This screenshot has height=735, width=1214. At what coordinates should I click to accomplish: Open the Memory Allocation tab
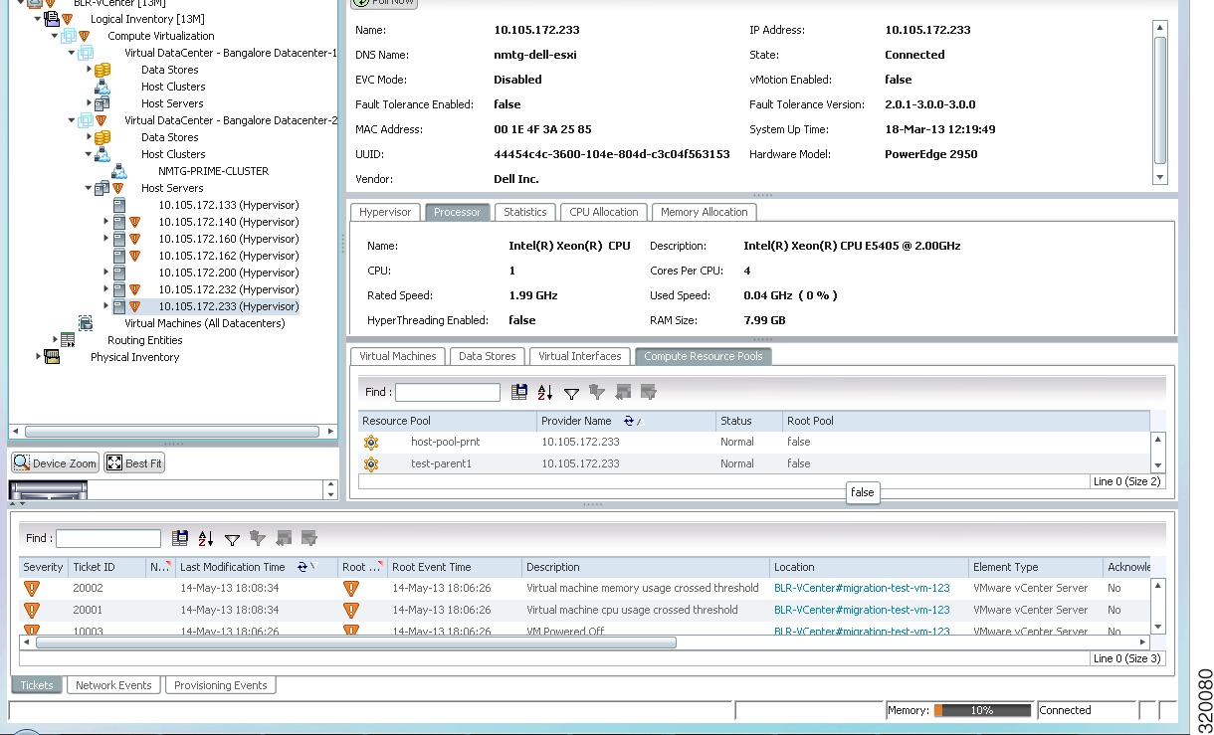705,212
